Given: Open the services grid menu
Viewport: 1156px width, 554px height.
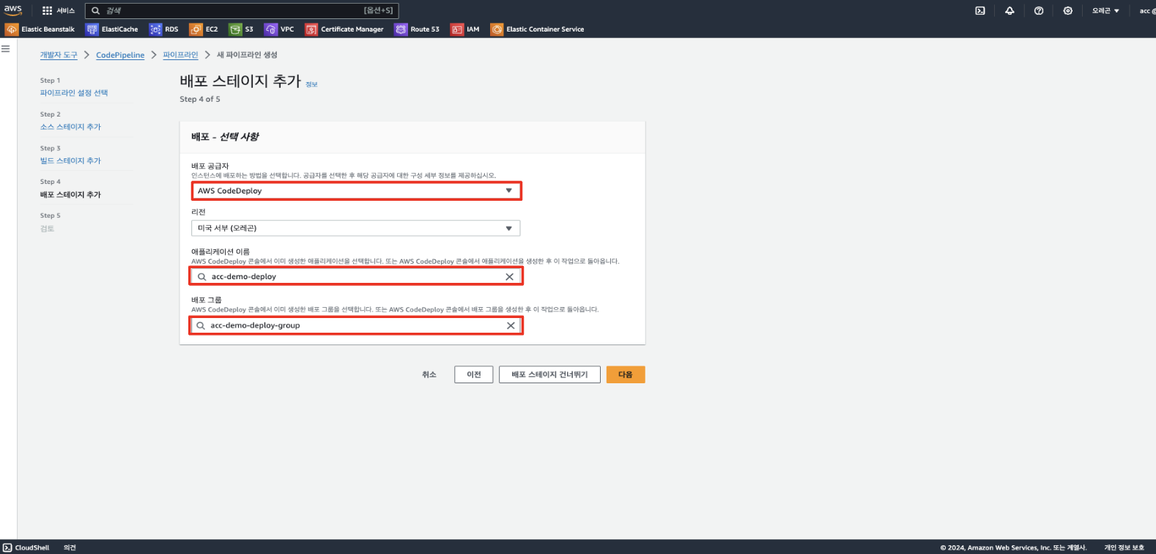Looking at the screenshot, I should [48, 11].
